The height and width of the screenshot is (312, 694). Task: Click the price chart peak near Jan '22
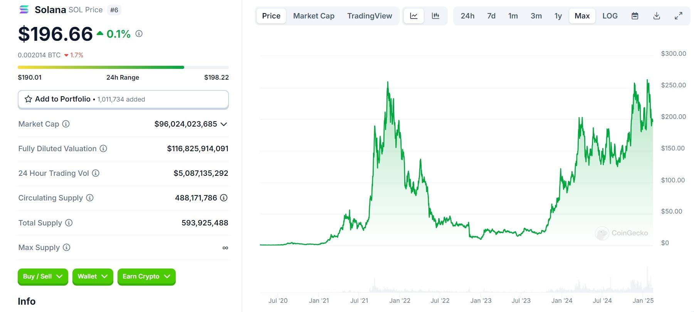click(x=388, y=82)
